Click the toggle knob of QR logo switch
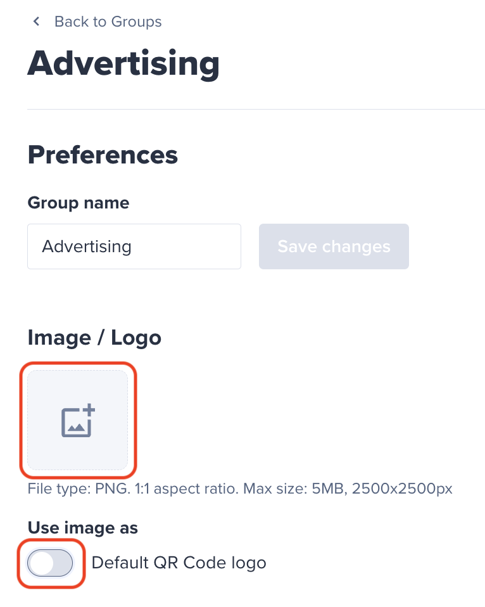 [41, 563]
